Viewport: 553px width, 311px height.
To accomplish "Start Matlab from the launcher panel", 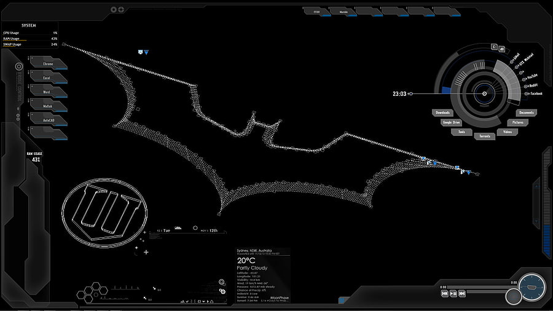I will click(49, 106).
